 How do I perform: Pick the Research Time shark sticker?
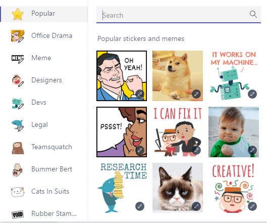click(122, 188)
